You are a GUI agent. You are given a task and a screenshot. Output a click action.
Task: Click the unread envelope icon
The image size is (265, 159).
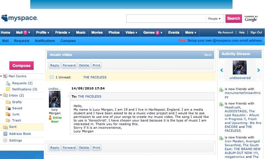pyautogui.click(x=52, y=77)
